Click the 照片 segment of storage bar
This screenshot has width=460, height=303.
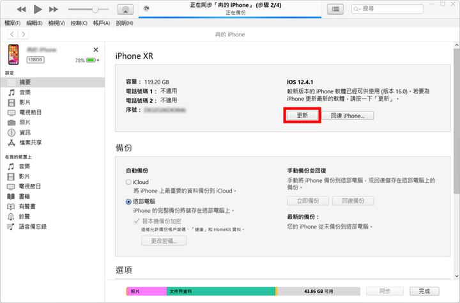[148, 291]
